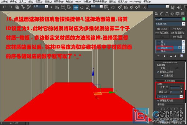Select the 边界 sub-object level
Viewport: 187px width, 125px height.
(x=163, y=44)
